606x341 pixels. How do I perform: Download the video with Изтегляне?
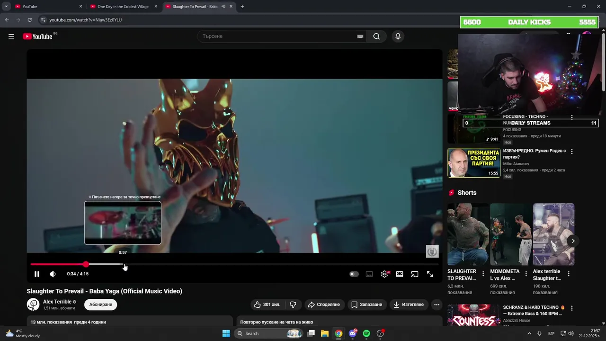409,305
